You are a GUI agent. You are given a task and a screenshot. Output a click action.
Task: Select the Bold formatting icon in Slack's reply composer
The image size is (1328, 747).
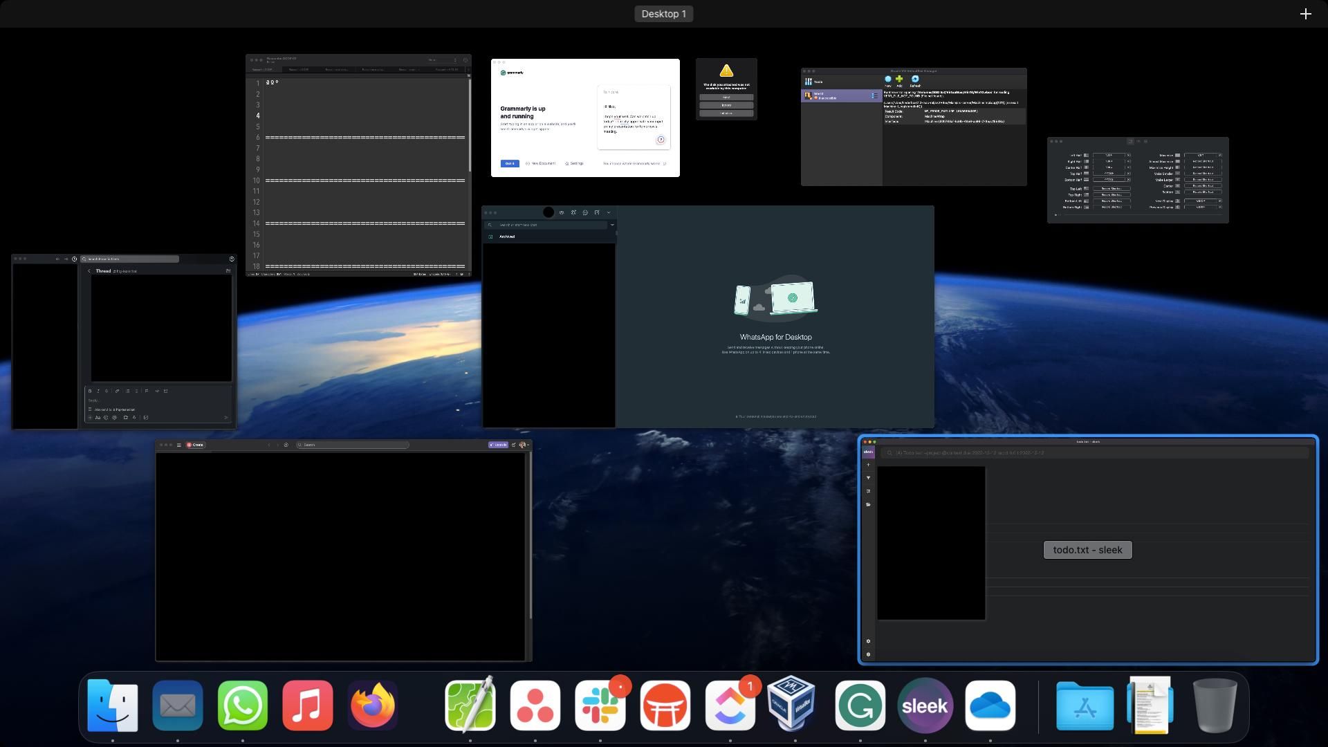[90, 391]
